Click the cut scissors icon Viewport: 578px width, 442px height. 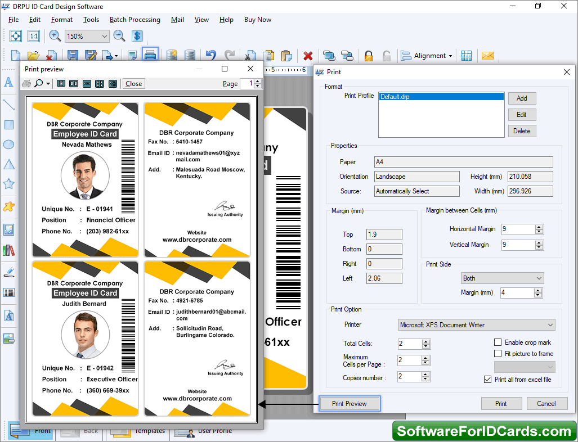click(x=250, y=56)
